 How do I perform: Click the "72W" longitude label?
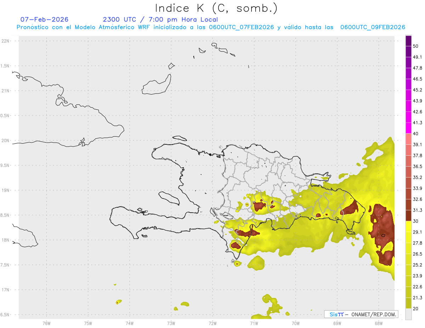[212, 323]
